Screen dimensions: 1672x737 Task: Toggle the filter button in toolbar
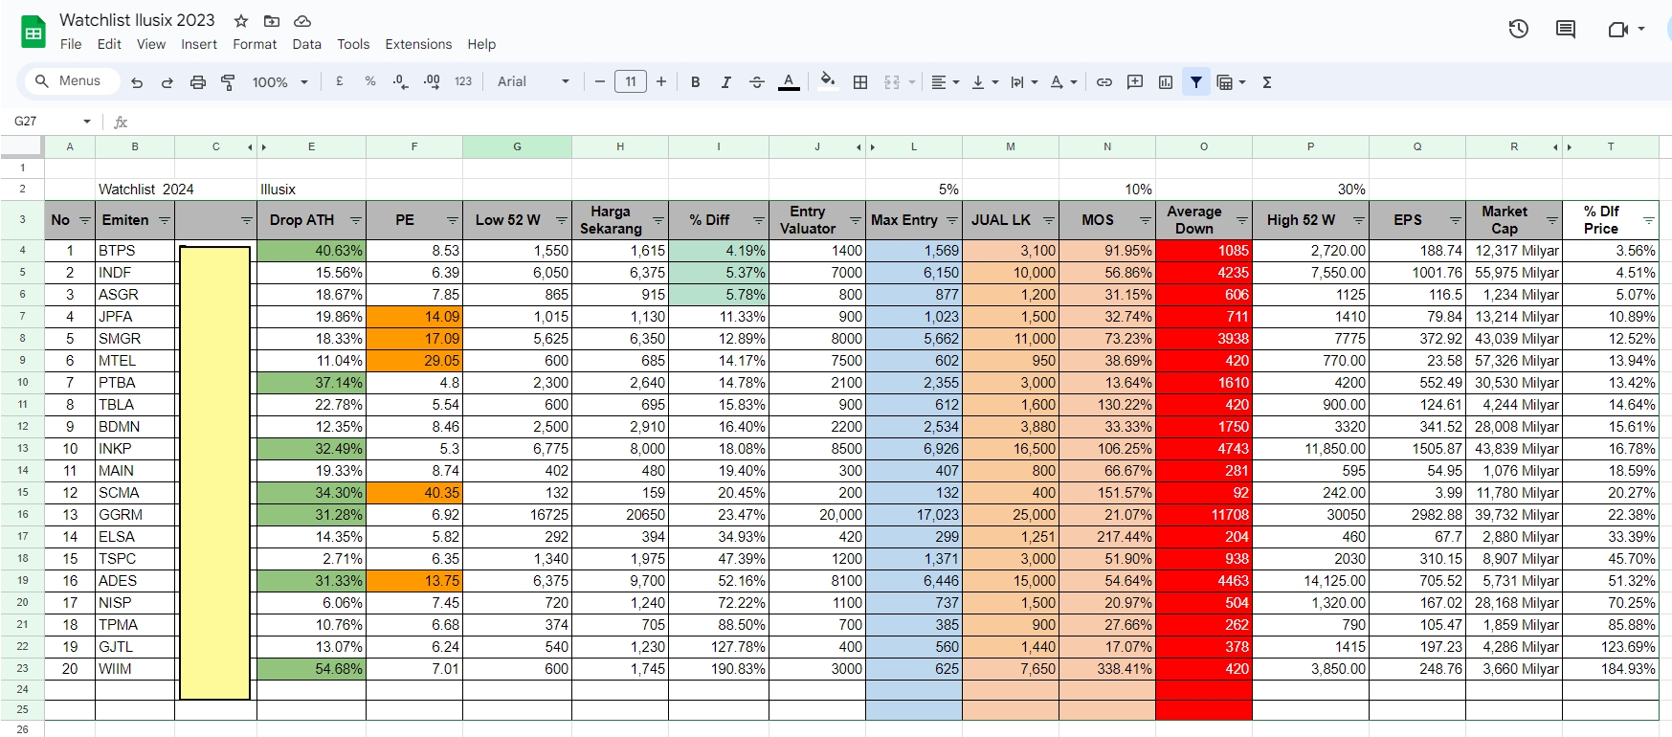1196,82
